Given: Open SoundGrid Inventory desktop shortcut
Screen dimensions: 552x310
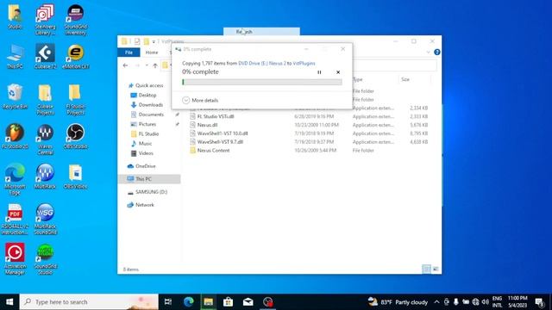Looking at the screenshot, I should coord(75,20).
